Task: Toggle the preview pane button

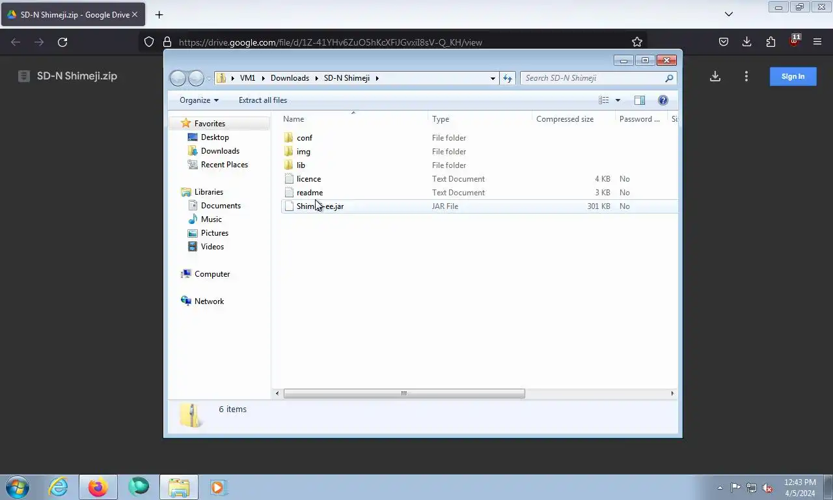Action: click(x=640, y=100)
